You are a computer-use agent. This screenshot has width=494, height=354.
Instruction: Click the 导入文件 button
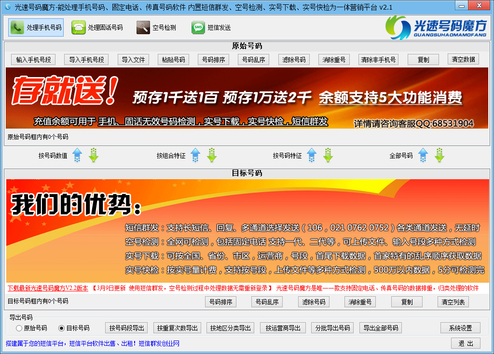pyautogui.click(x=133, y=60)
